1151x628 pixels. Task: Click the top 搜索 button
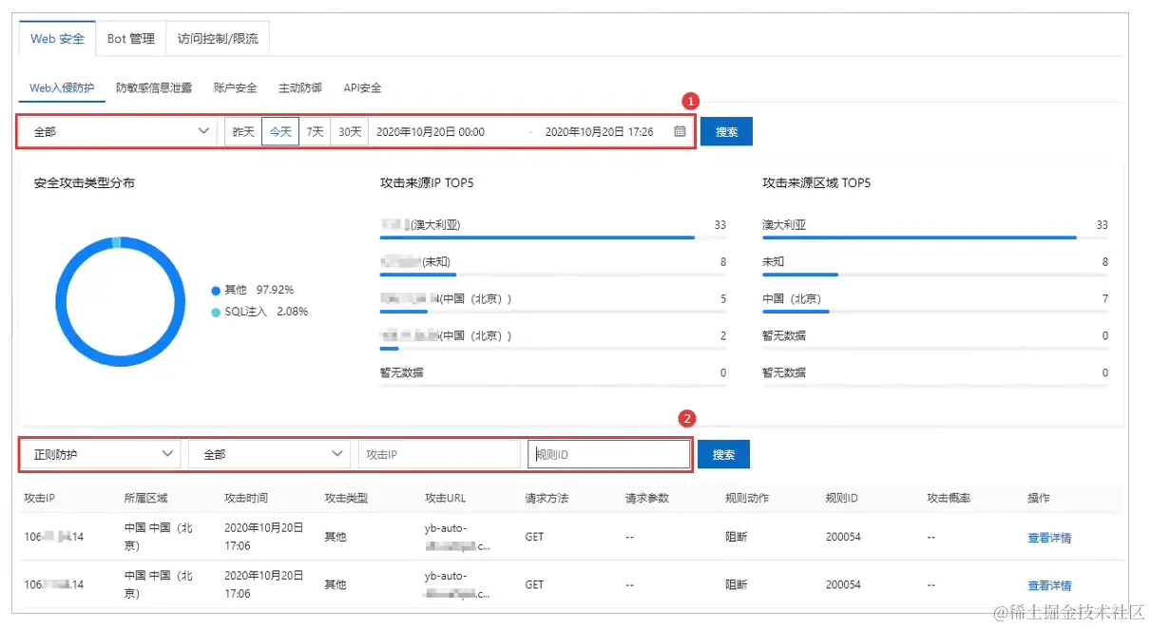pos(725,131)
